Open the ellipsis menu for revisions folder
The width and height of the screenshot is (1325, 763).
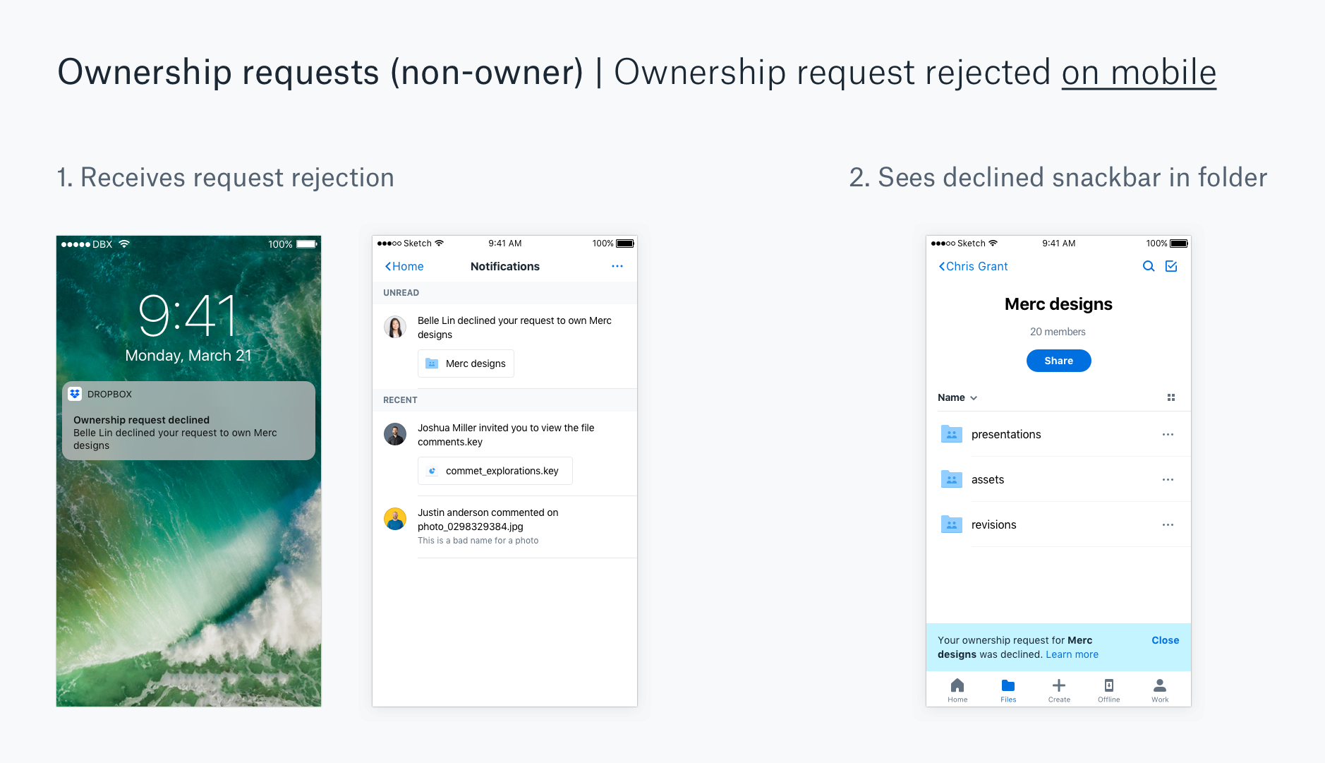[1168, 524]
